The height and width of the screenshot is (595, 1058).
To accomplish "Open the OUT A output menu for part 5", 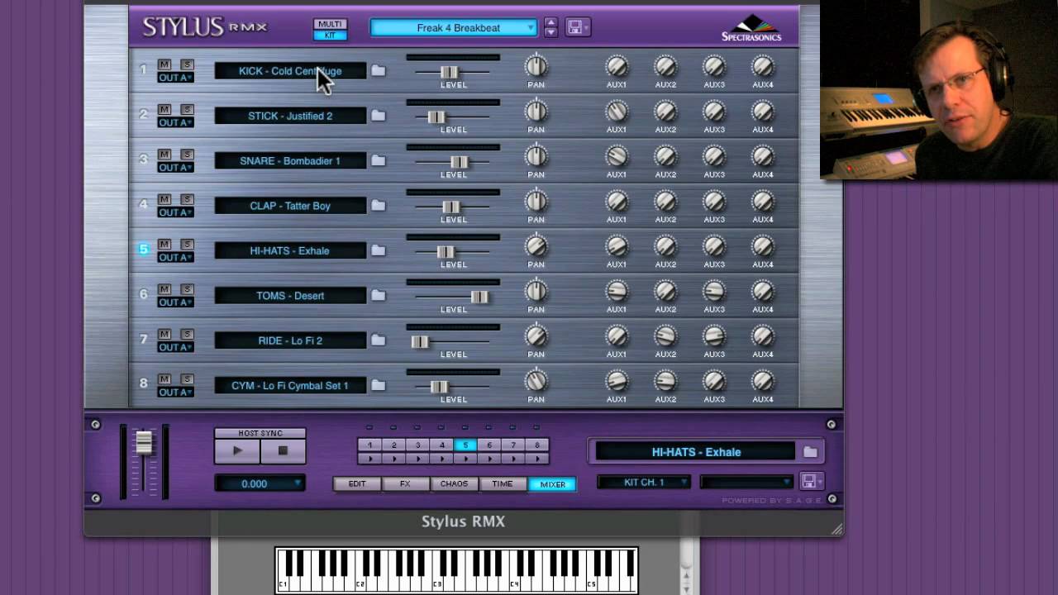I will [x=175, y=258].
